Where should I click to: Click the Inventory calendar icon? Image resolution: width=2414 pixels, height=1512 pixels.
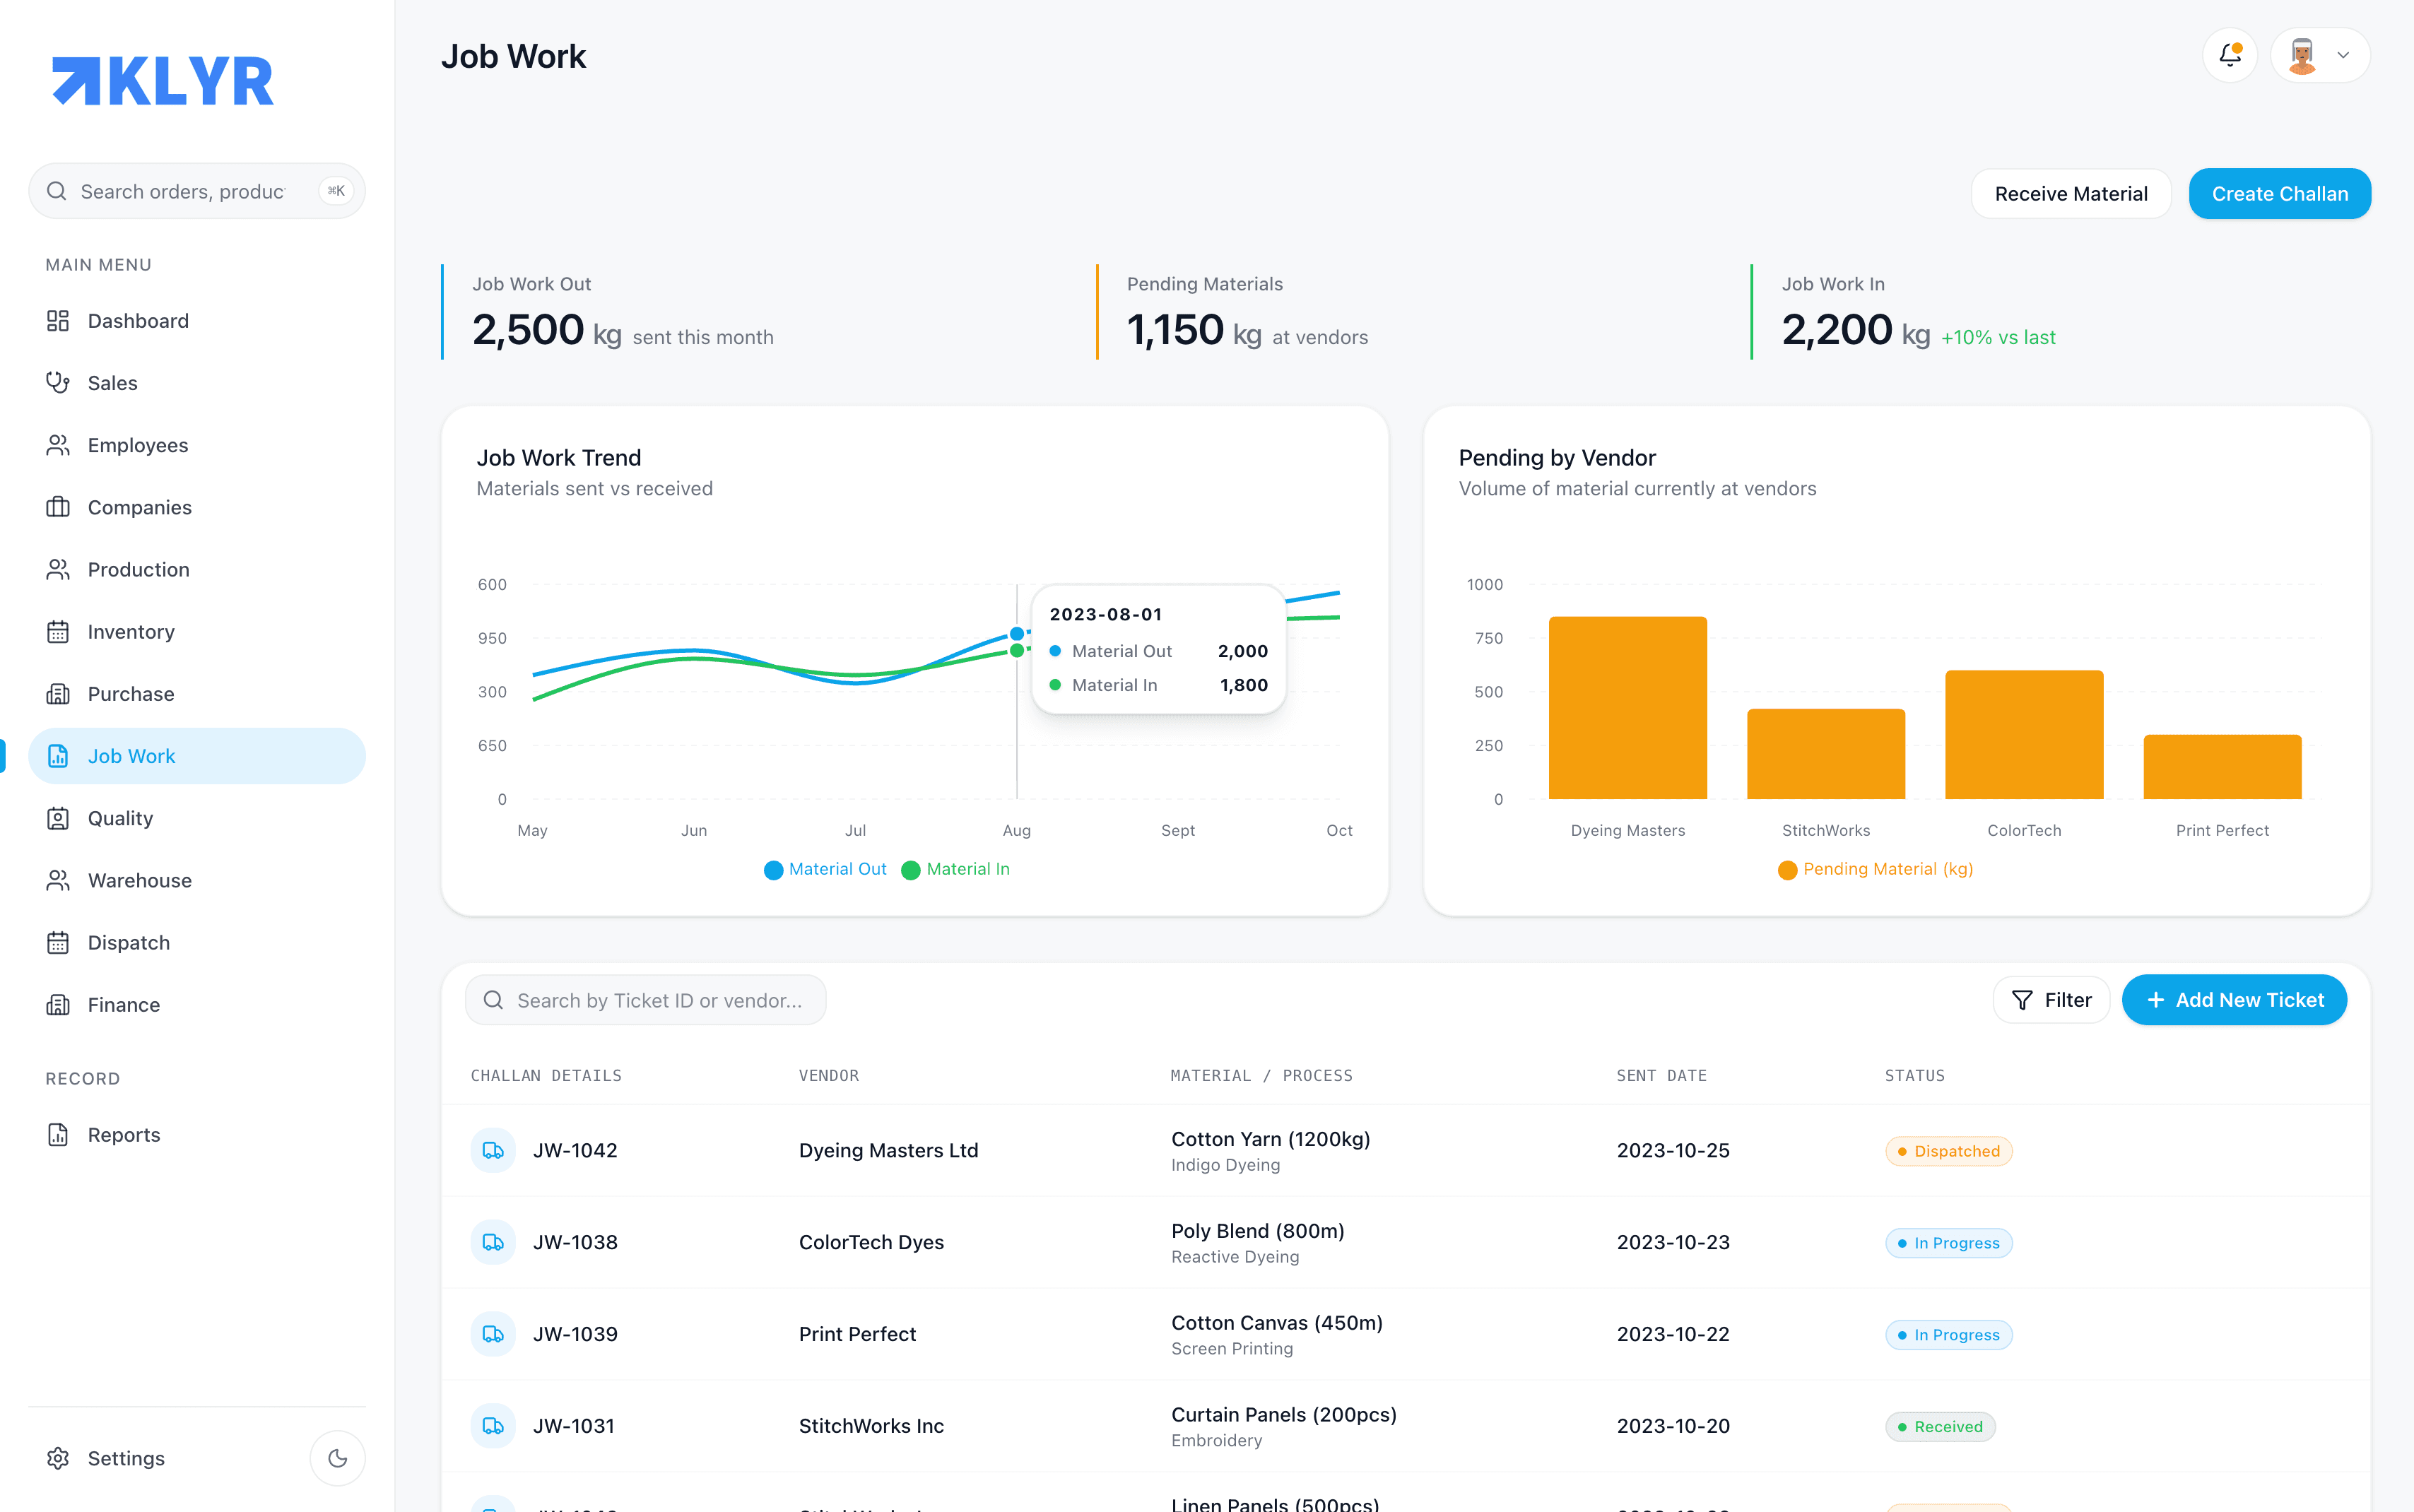[58, 632]
